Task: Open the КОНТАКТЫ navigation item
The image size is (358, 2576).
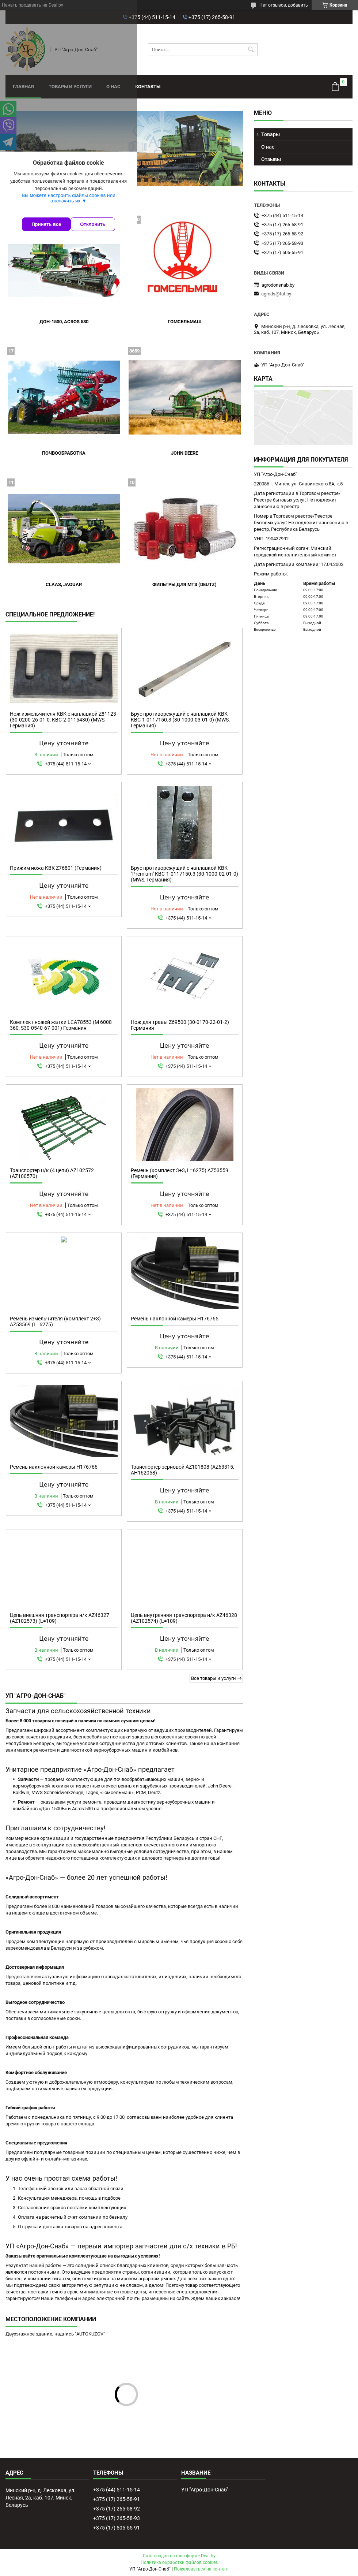Action: (148, 87)
